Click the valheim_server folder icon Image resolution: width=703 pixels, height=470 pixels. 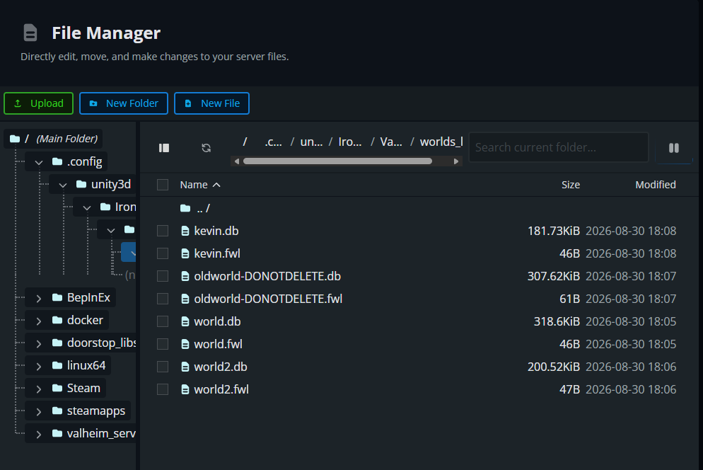57,433
